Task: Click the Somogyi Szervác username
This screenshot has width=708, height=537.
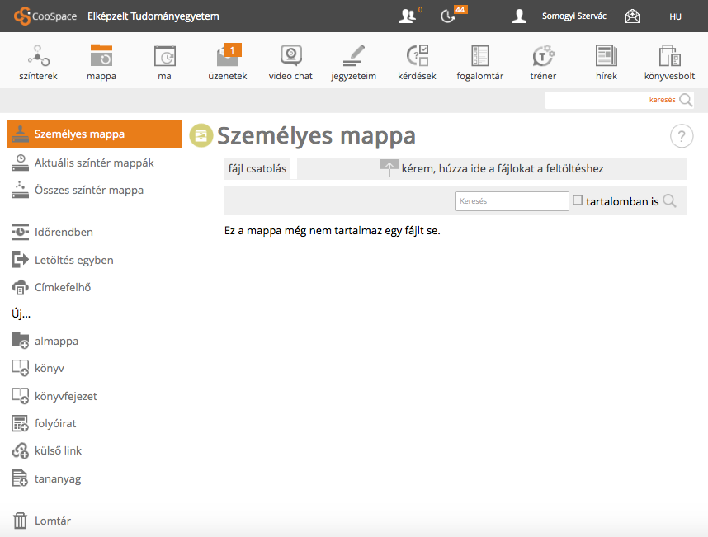Action: [573, 16]
